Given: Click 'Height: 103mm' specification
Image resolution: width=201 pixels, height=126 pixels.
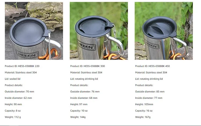Looking at the screenshot, I should point(144,104).
